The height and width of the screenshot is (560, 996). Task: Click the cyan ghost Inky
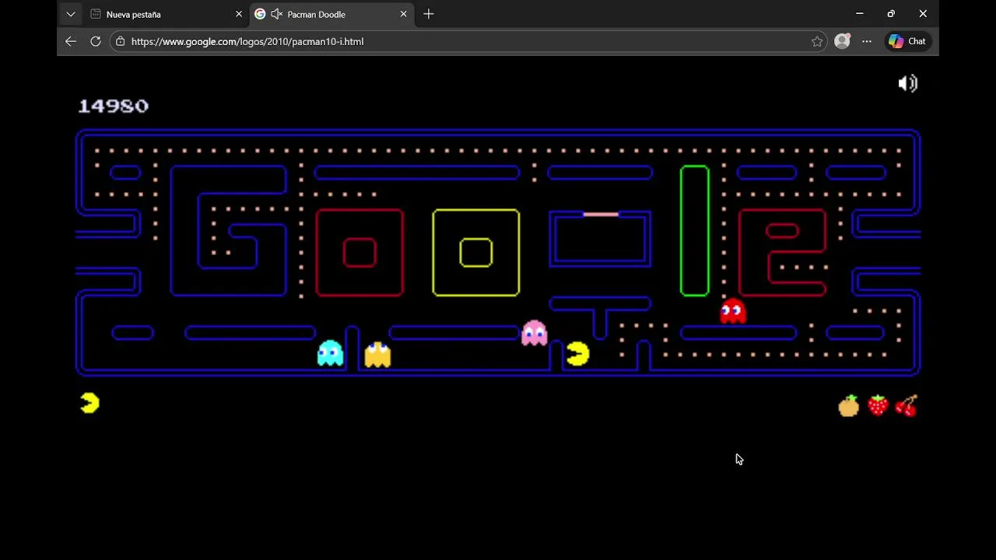330,353
